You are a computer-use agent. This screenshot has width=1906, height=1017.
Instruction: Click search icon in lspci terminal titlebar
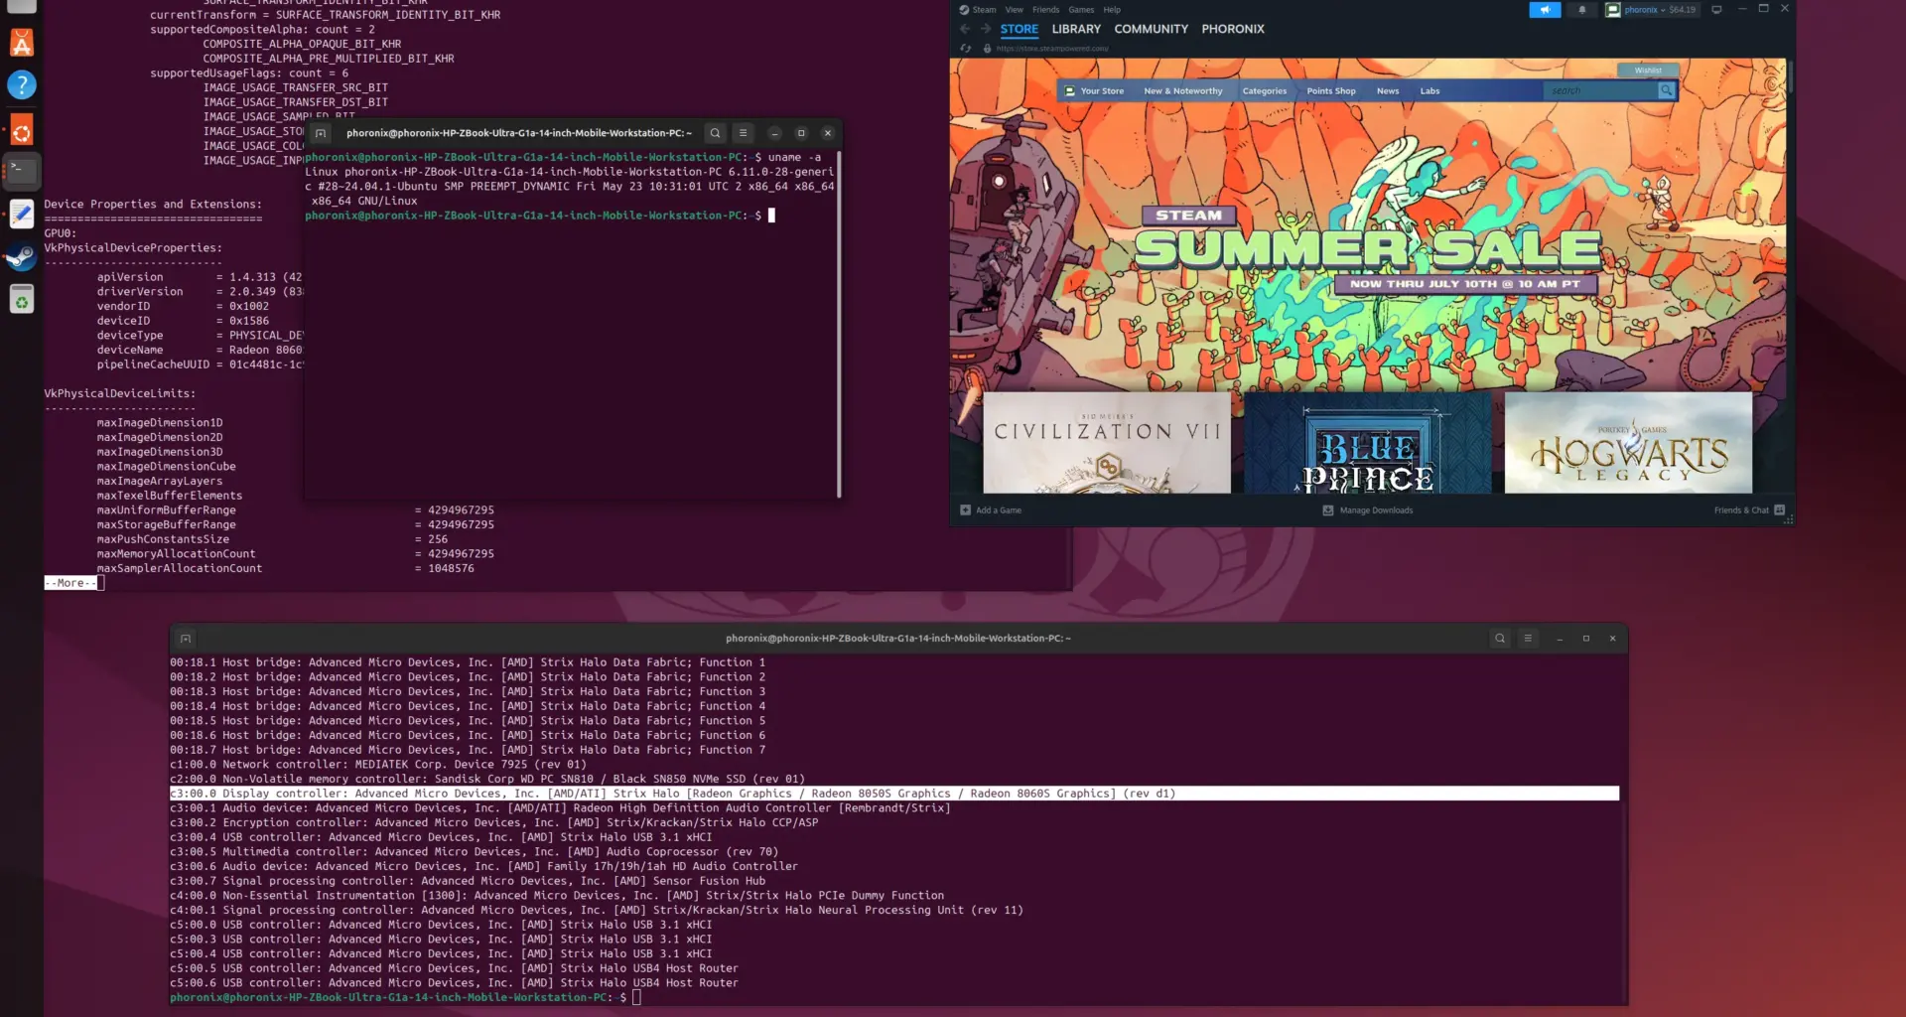click(x=1500, y=639)
